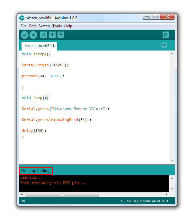Click 'ESP32 Dev Module on COM21' status text
Screen dimensions: 196x222
145,201
